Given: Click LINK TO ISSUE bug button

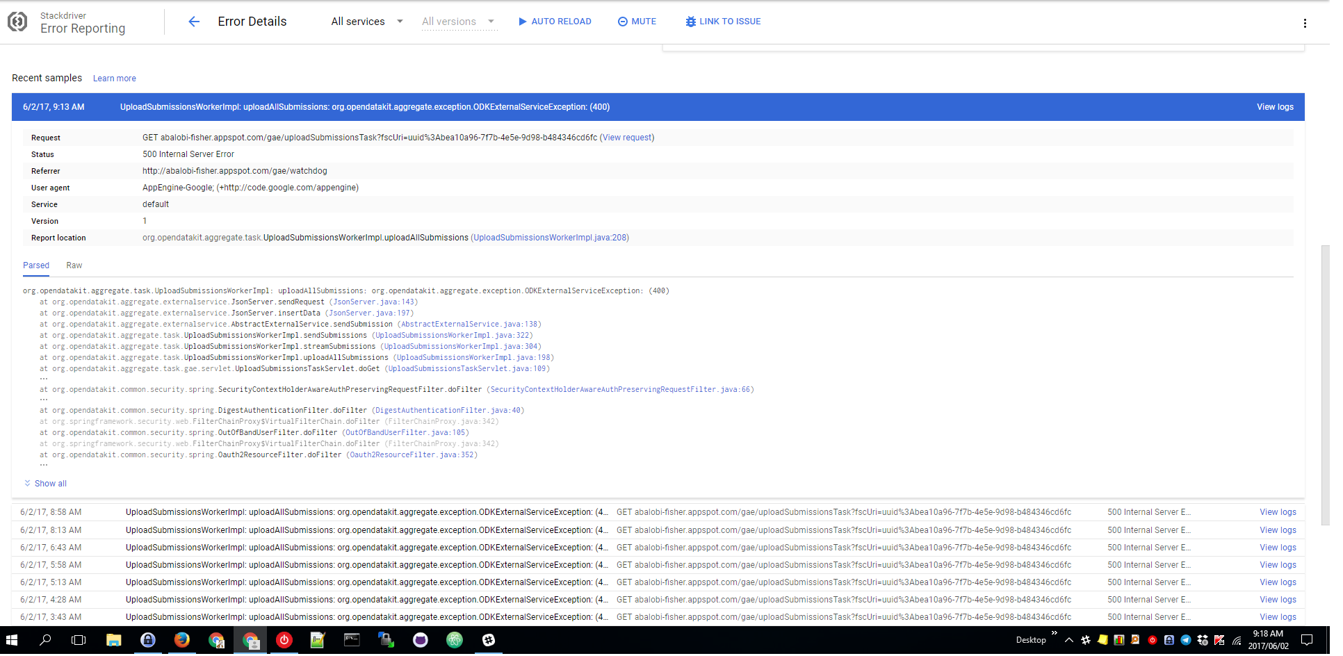Looking at the screenshot, I should (723, 22).
